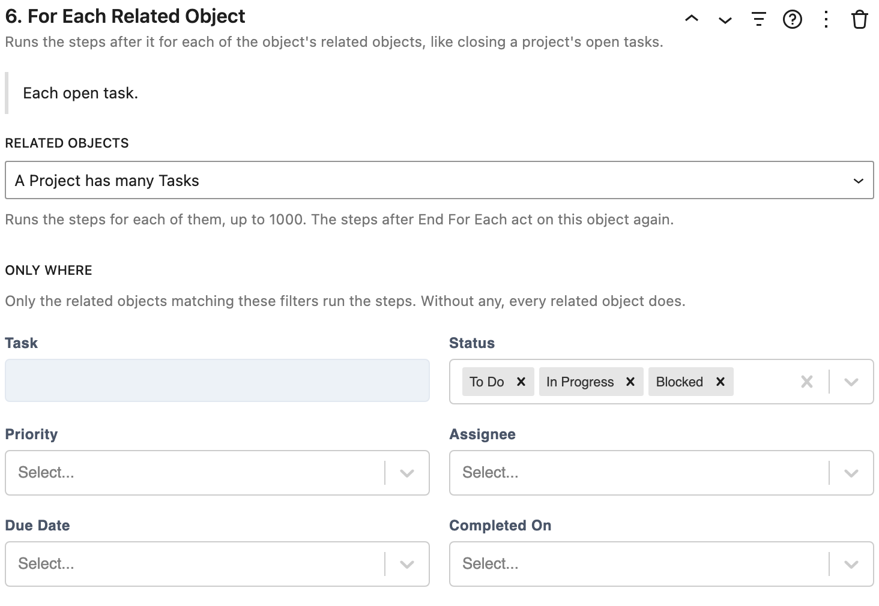Move step 6 down with the down chevron

(x=725, y=20)
